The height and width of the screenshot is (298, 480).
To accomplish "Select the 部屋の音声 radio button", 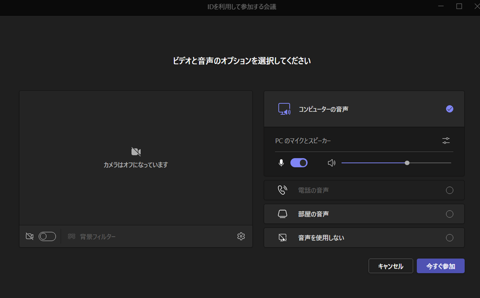I will pyautogui.click(x=449, y=214).
